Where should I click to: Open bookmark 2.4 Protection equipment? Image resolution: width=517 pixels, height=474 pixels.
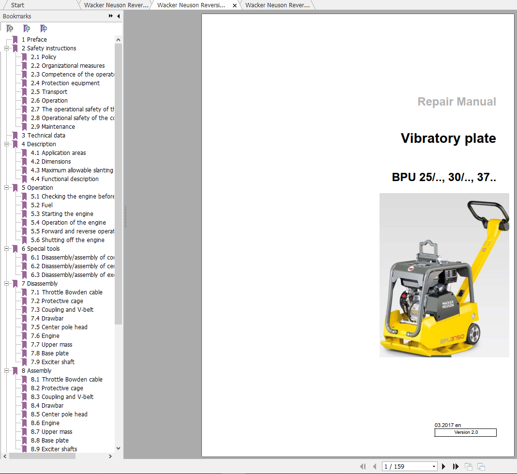click(65, 83)
